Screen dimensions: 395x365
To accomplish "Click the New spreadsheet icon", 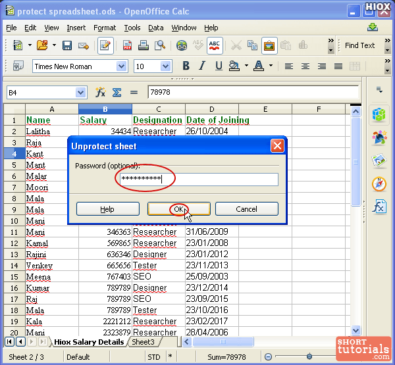I will point(18,45).
